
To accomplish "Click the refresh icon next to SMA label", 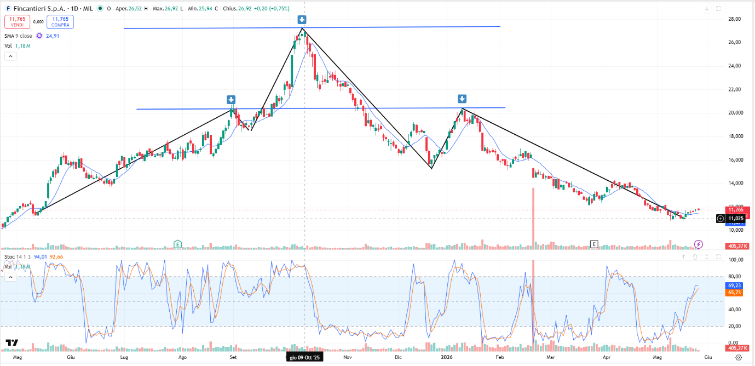I will point(39,36).
